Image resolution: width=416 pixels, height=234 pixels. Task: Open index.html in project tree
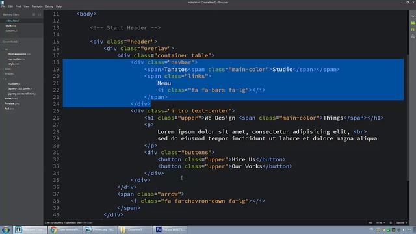coord(11,98)
